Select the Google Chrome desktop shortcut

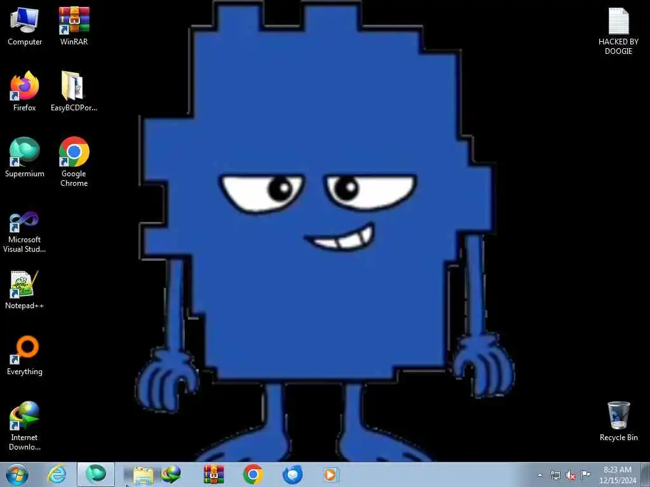click(74, 162)
